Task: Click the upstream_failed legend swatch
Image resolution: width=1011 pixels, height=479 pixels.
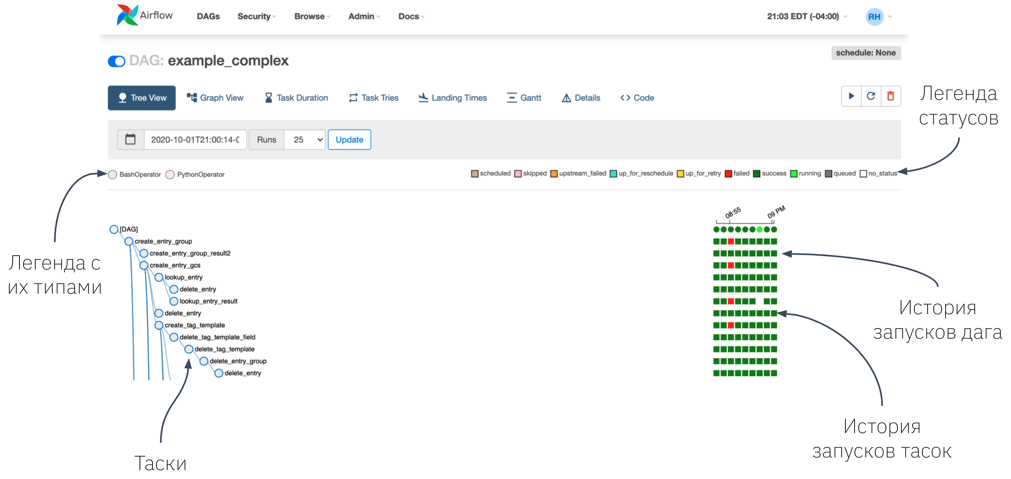Action: coord(554,174)
